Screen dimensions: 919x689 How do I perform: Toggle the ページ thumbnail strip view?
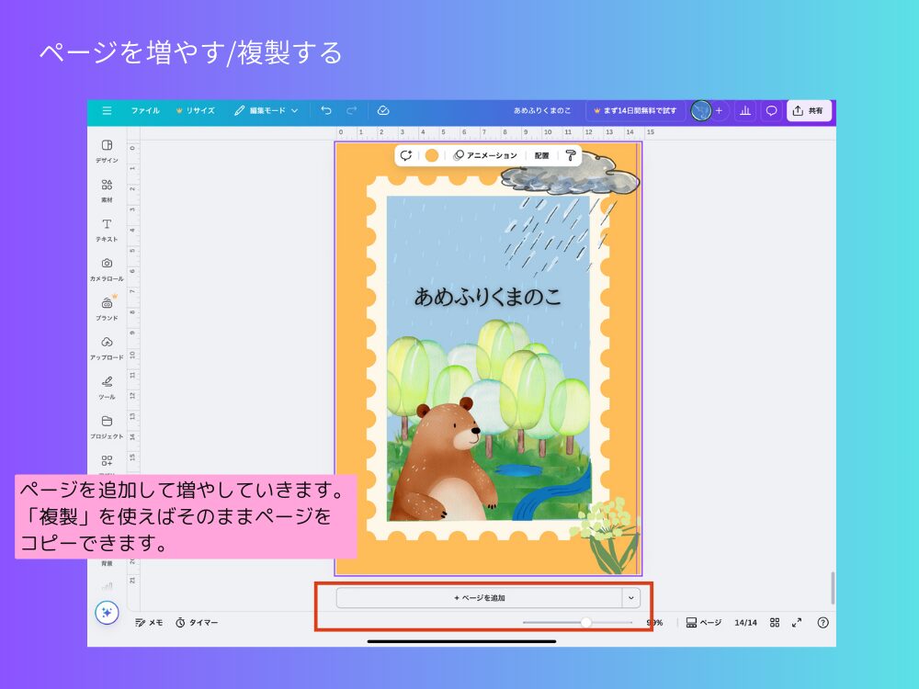click(x=702, y=622)
